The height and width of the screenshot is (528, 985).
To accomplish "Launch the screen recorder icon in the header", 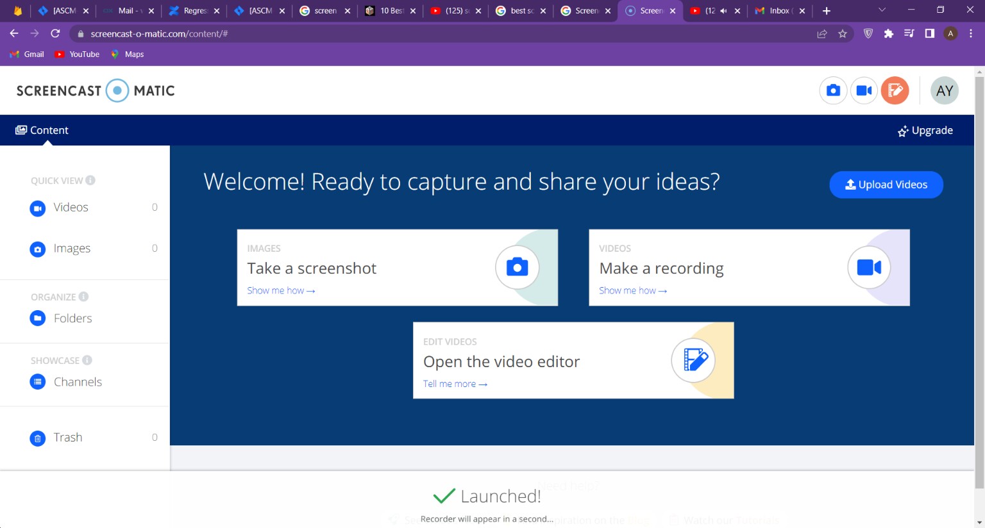I will (x=864, y=90).
